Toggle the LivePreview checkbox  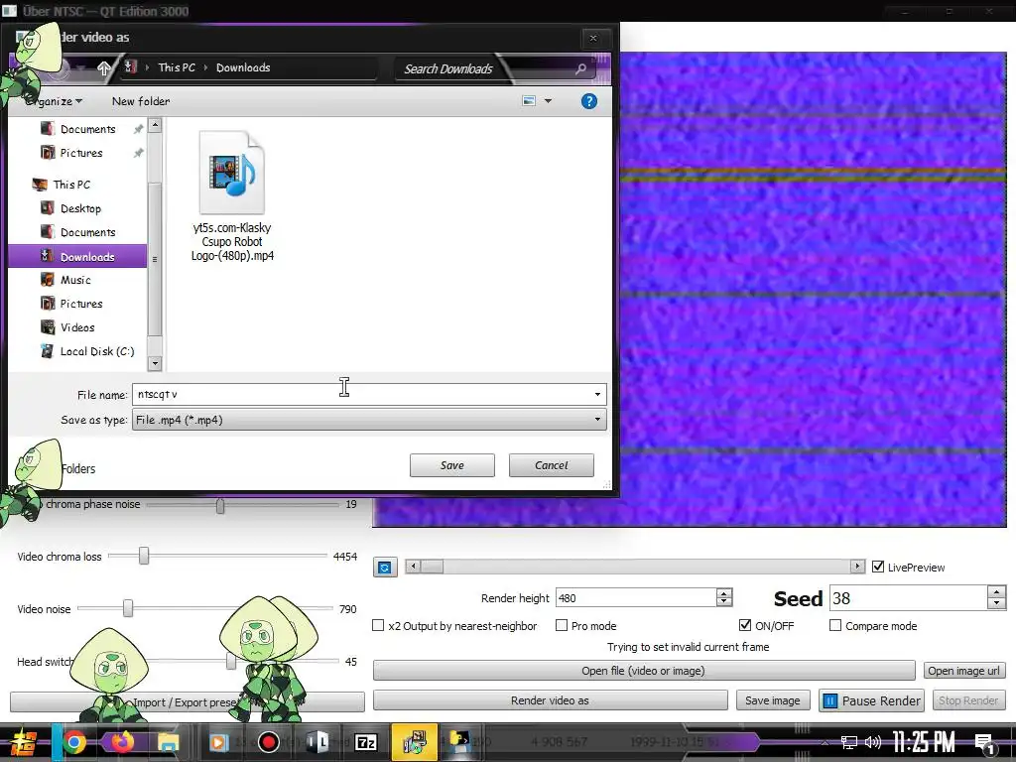(x=878, y=567)
